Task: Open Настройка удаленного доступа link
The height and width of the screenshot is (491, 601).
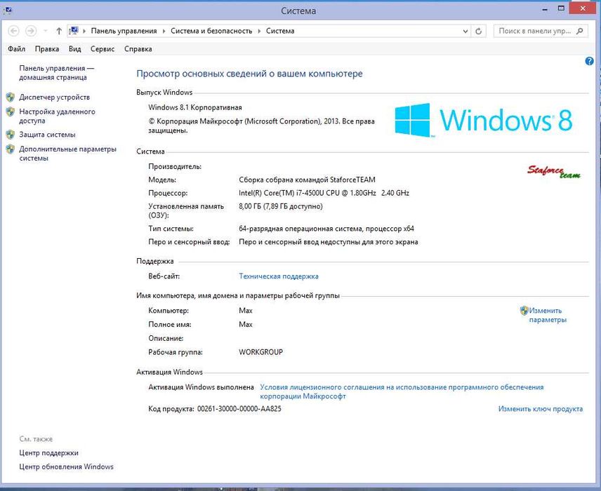Action: click(57, 116)
